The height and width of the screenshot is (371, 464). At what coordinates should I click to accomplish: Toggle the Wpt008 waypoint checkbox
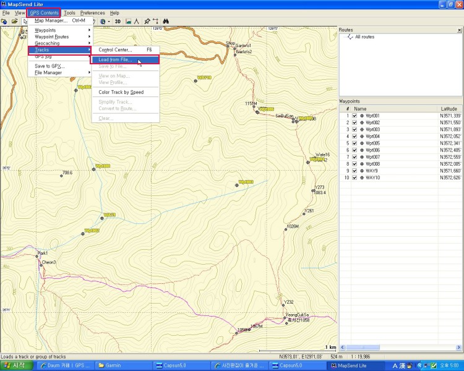[x=354, y=164]
